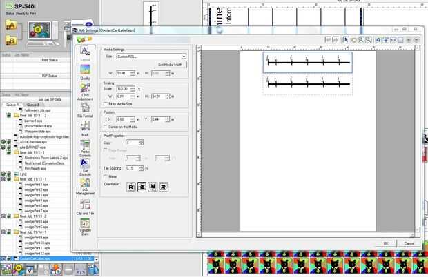The image size is (428, 277).
Task: Open the Job Management section
Action: tap(85, 187)
